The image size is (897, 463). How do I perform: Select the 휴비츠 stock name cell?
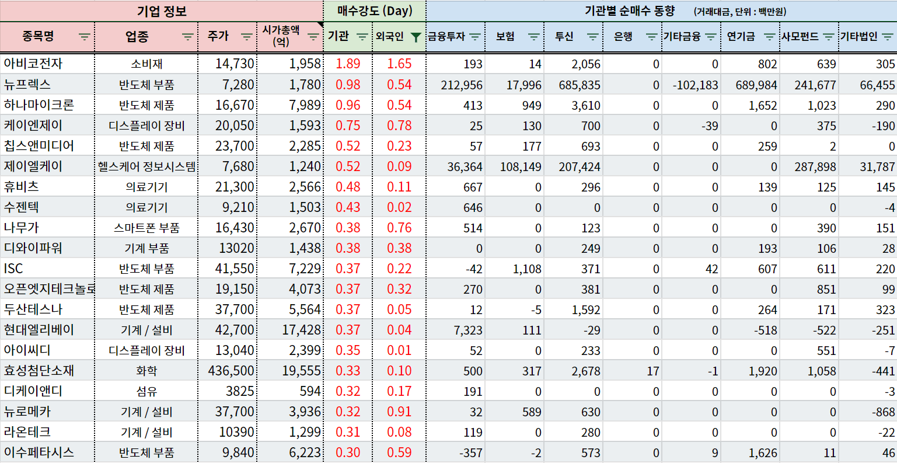pyautogui.click(x=47, y=187)
